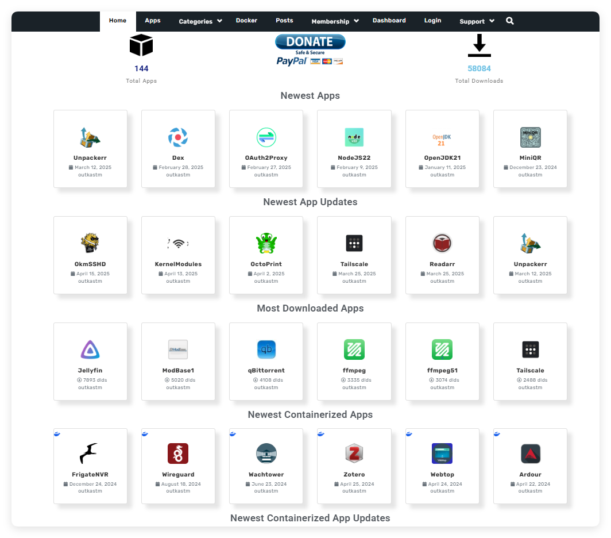Open the Wireguard red icon
The width and height of the screenshot is (611, 538).
click(x=178, y=454)
